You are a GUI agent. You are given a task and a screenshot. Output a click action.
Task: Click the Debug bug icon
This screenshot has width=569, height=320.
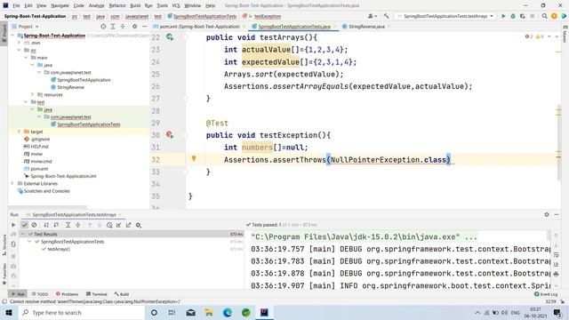pos(513,16)
